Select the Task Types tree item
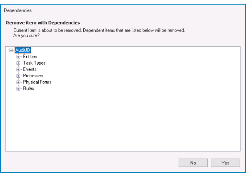Image resolution: width=246 pixels, height=173 pixels. [x=34, y=63]
